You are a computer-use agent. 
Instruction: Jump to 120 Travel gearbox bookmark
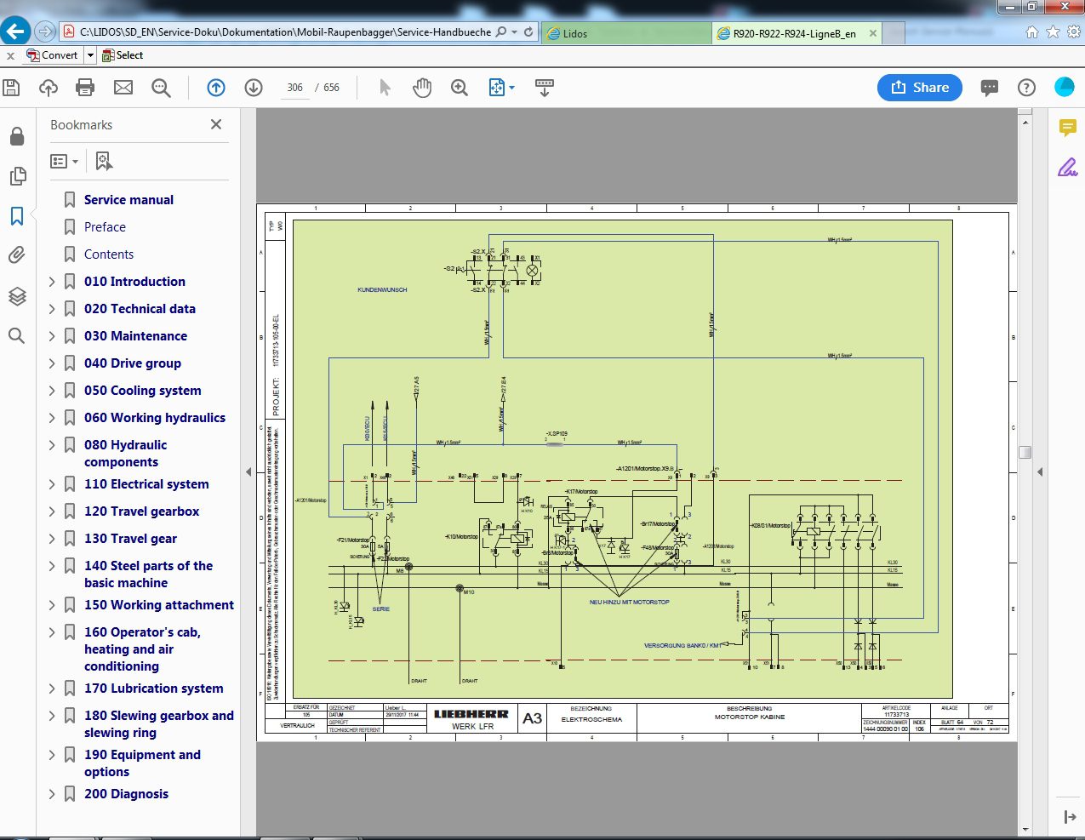click(x=141, y=511)
